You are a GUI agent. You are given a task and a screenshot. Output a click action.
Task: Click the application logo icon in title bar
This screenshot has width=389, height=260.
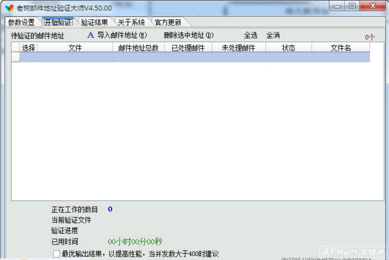pyautogui.click(x=9, y=8)
